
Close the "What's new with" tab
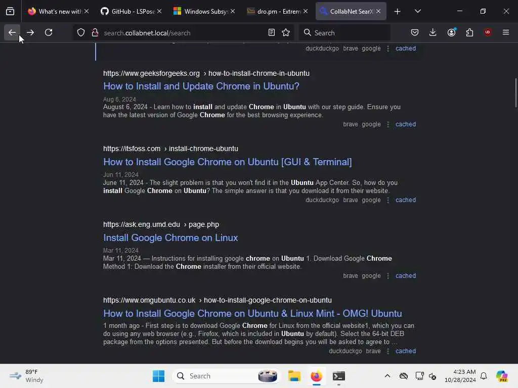click(87, 12)
